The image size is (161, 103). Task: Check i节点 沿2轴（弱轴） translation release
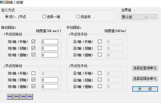[99, 48]
